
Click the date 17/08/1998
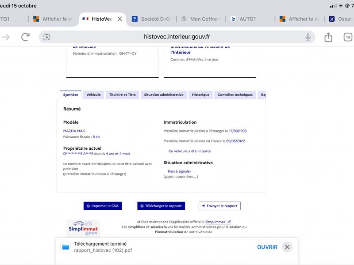tap(238, 131)
